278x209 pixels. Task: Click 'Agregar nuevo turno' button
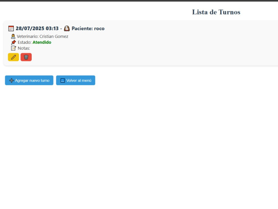pos(29,80)
